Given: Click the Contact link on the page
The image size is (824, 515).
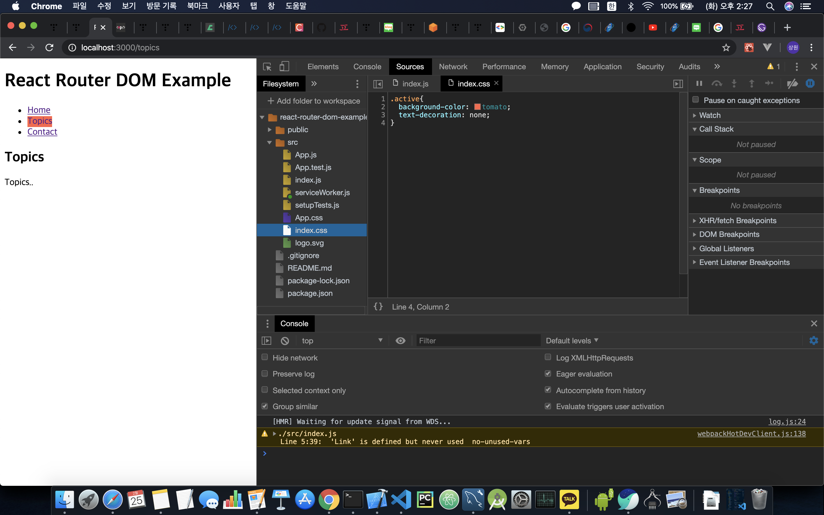Looking at the screenshot, I should [42, 132].
